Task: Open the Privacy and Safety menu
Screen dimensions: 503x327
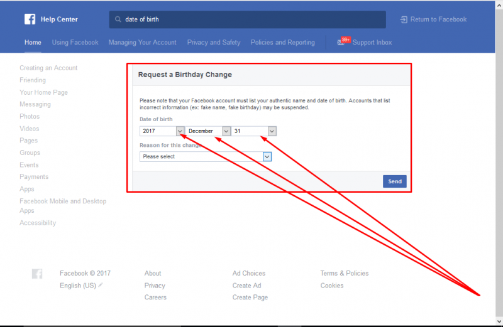Action: [x=214, y=42]
